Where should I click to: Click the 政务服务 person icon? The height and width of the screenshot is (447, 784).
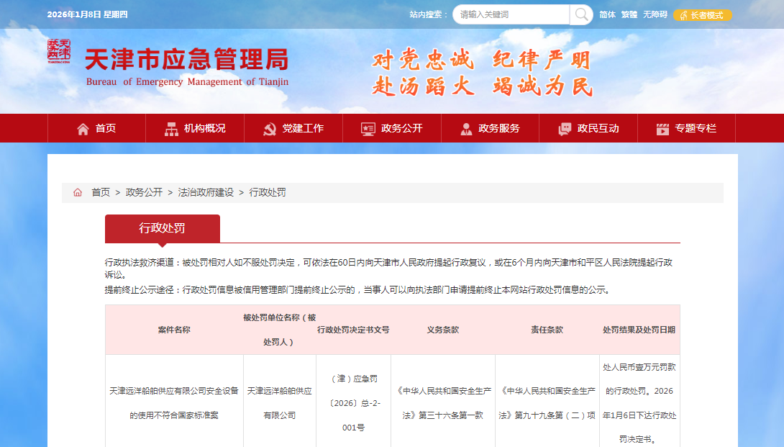[466, 129]
